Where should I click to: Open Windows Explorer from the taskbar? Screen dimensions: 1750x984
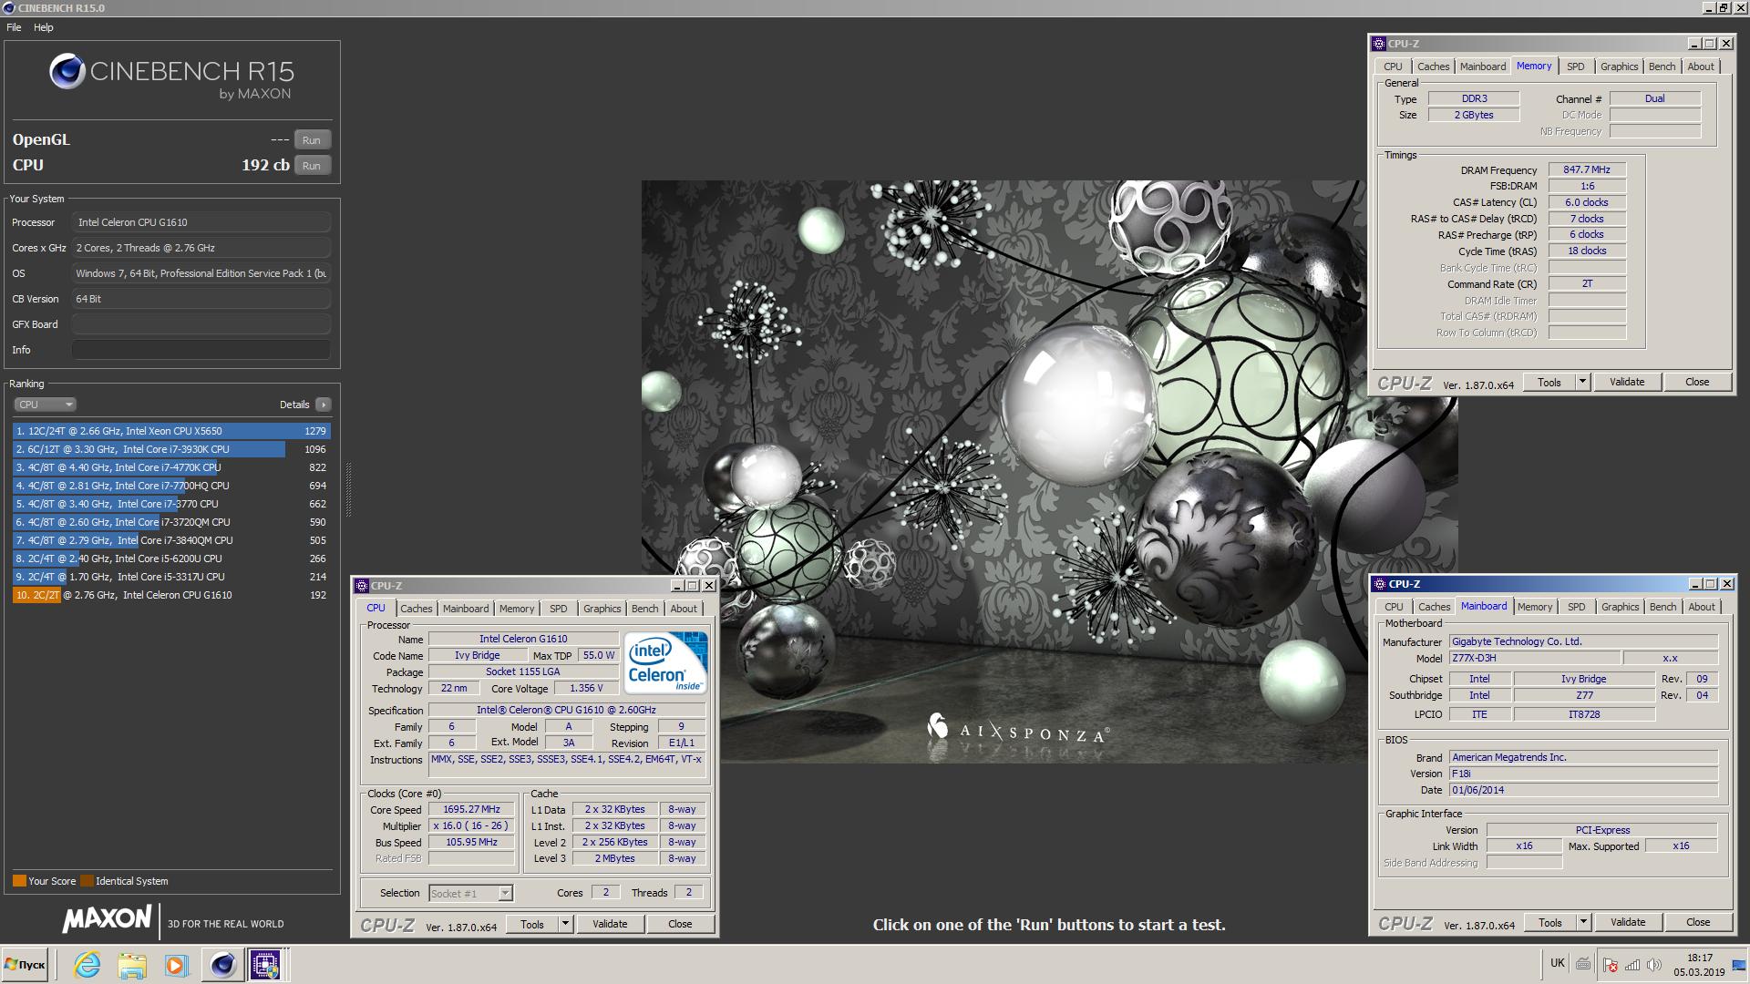(132, 965)
